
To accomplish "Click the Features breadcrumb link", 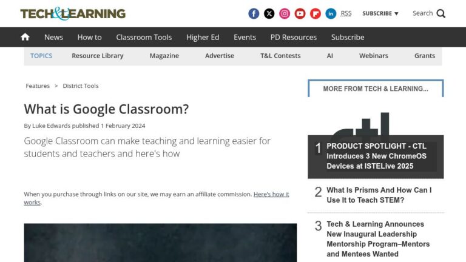I will pos(38,86).
